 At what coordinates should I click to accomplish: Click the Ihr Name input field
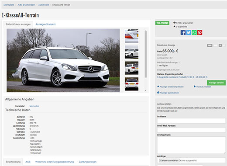(191, 121)
